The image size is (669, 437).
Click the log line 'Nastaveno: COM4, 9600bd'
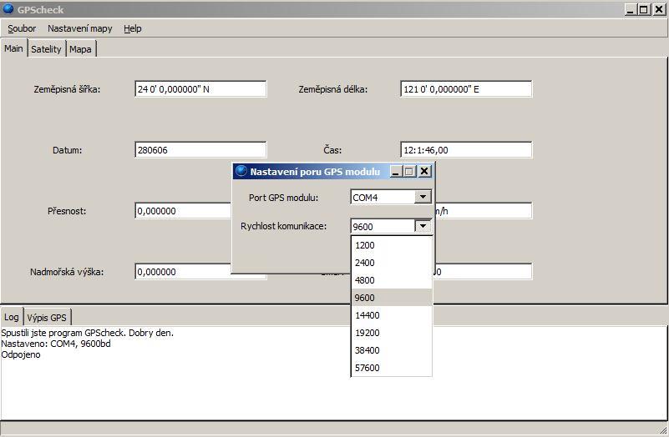point(56,344)
